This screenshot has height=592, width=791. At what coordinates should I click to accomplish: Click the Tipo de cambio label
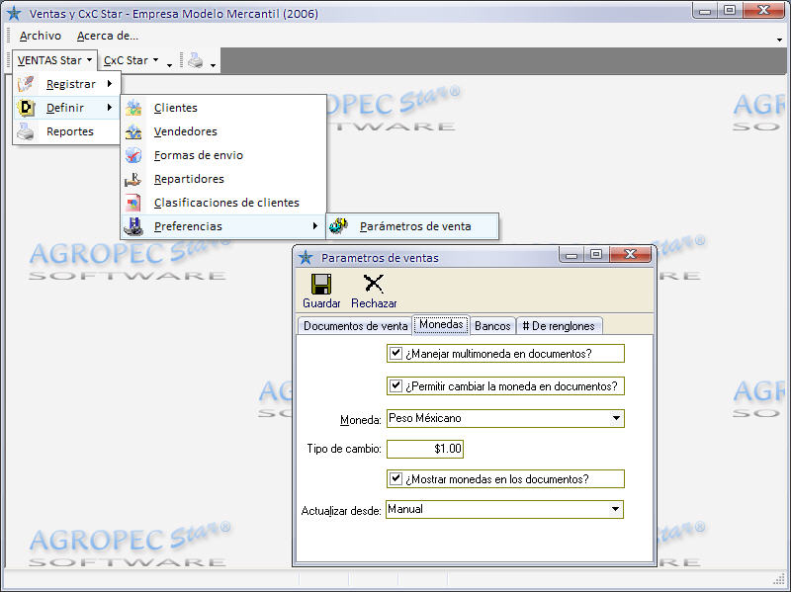(x=344, y=449)
